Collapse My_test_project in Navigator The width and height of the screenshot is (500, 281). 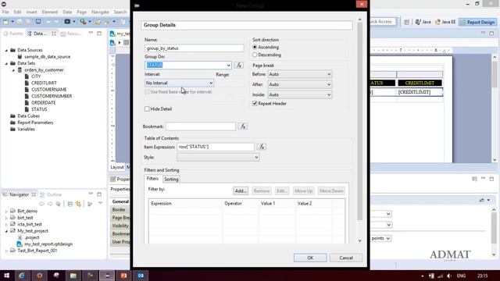coord(6,231)
